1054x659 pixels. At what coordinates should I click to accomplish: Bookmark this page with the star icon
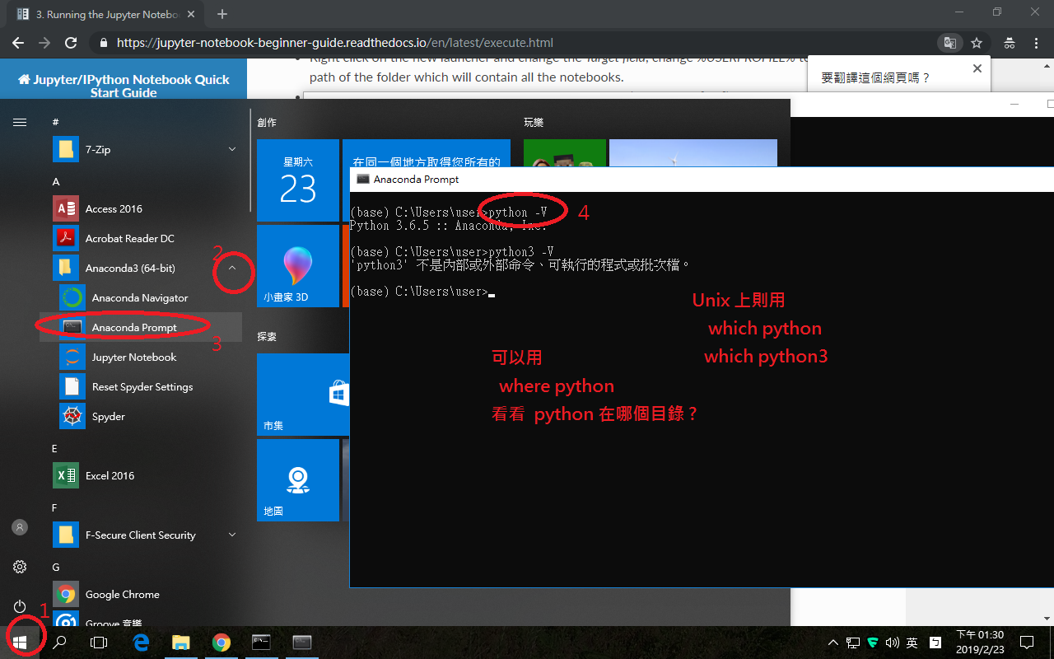point(977,43)
